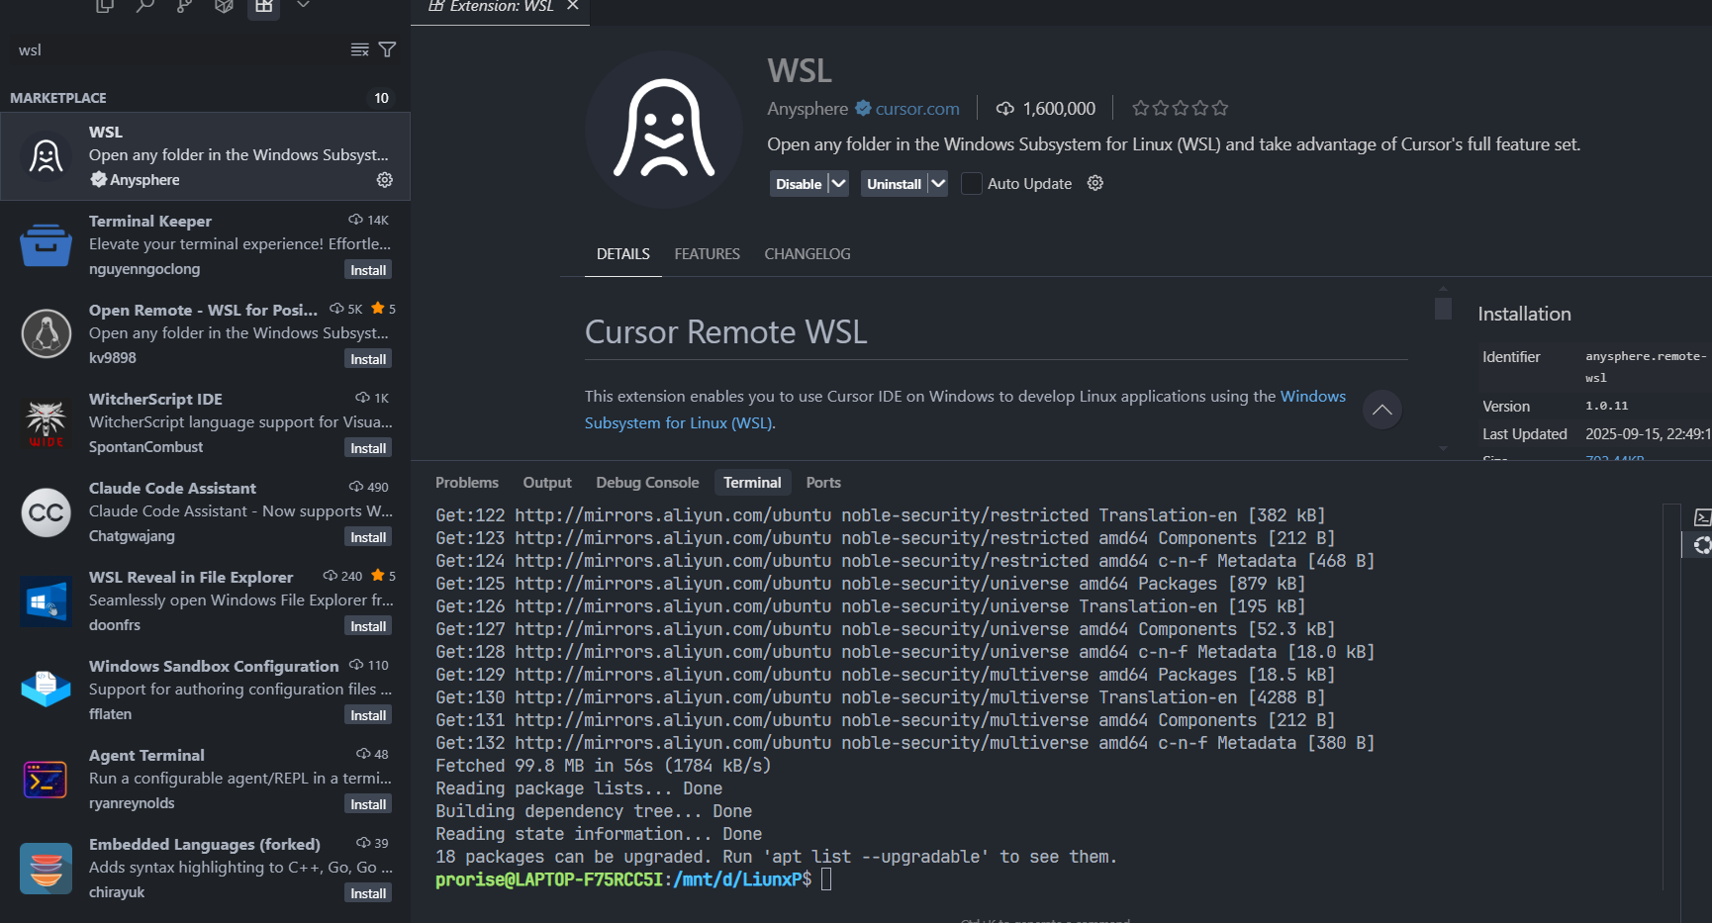Open the cursor.com publisher link
1712x923 pixels.
click(x=916, y=109)
